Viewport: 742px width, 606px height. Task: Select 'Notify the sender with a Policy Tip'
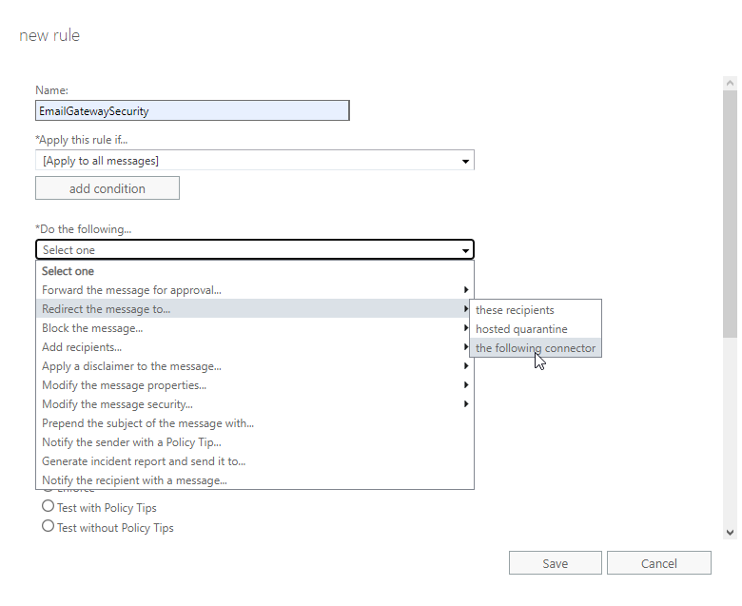click(131, 442)
